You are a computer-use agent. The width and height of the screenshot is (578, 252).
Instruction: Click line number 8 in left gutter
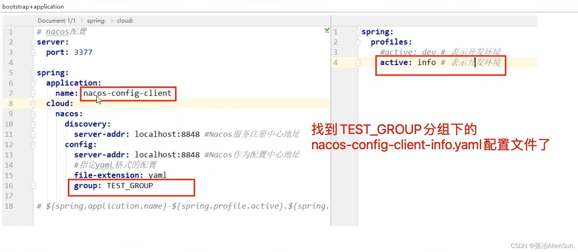coord(11,103)
